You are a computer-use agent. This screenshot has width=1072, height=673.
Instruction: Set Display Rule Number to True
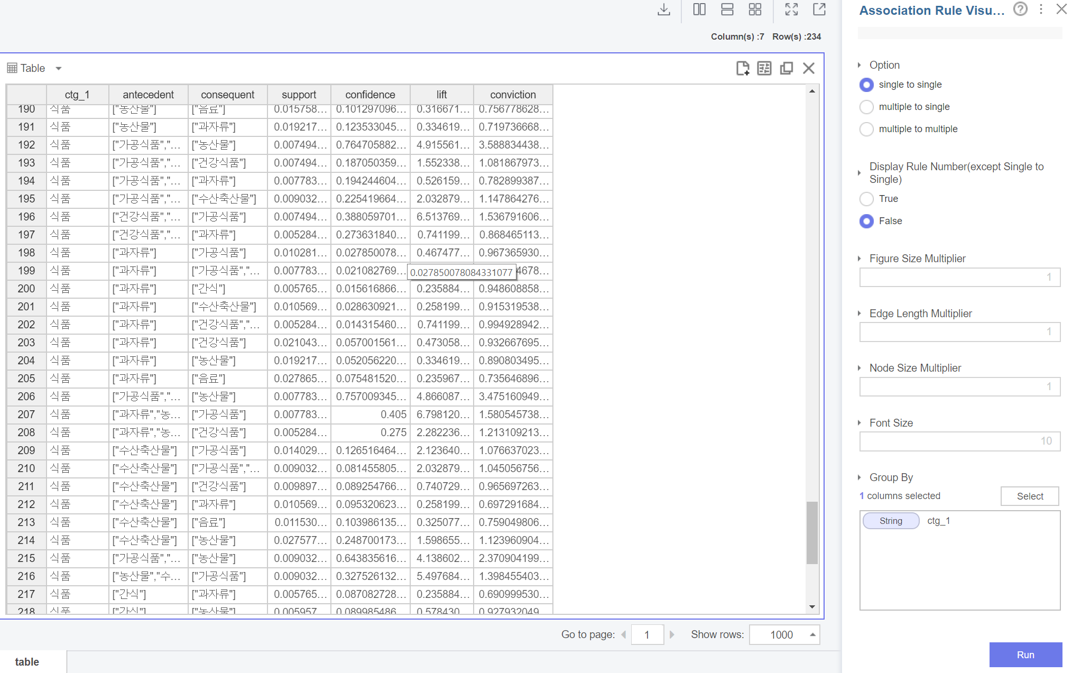(x=866, y=199)
